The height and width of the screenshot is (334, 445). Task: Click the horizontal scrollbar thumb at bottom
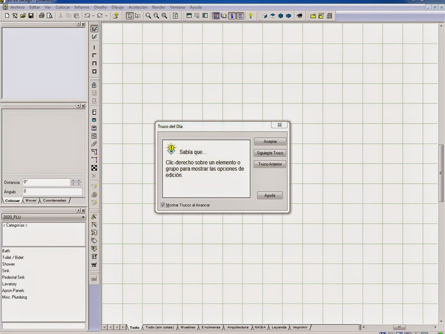399,327
